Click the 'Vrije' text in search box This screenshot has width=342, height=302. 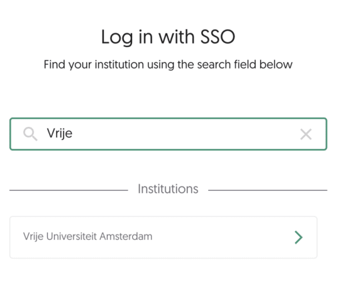click(x=60, y=133)
